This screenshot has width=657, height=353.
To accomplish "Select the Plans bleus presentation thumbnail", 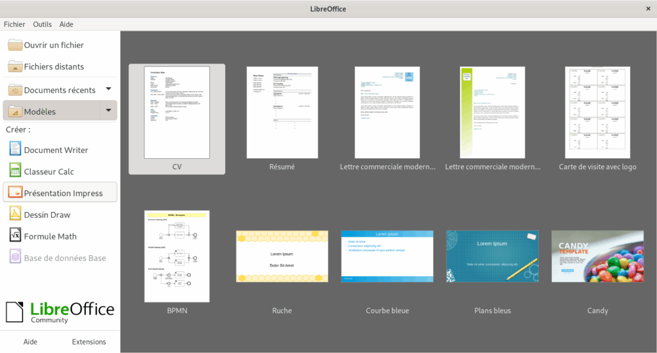I will coord(492,256).
